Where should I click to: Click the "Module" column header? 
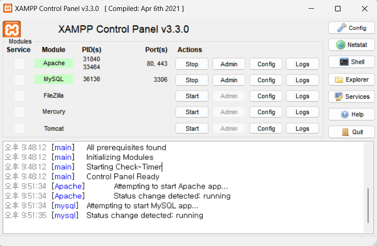(x=54, y=50)
